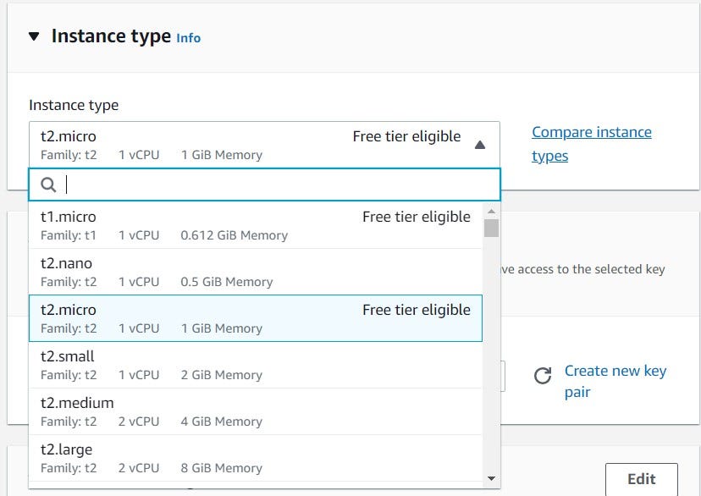Click inside the instance type search field
Screen dimensions: 701x496
point(254,184)
